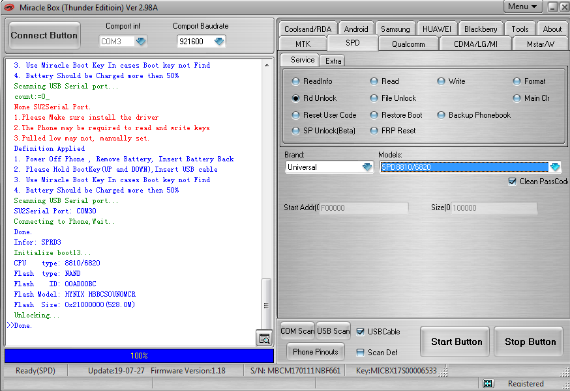Select the Backup Phonebook radio option
570x391 pixels.
(474, 115)
